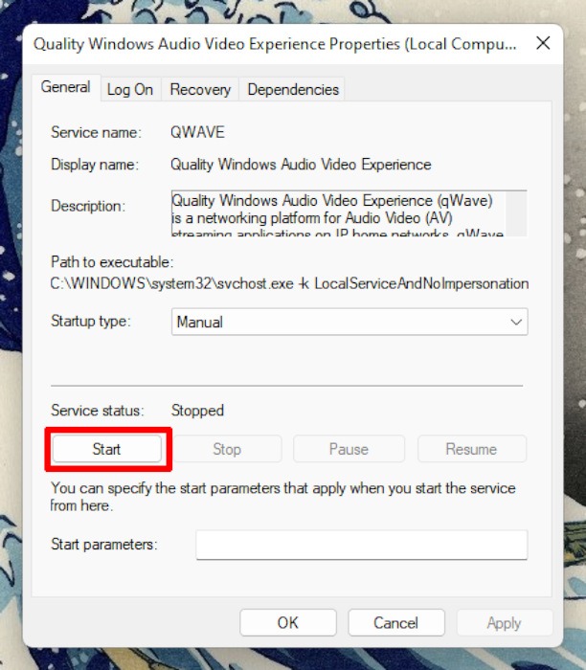The image size is (586, 670).
Task: Click the disabled Stop button
Action: 227,449
